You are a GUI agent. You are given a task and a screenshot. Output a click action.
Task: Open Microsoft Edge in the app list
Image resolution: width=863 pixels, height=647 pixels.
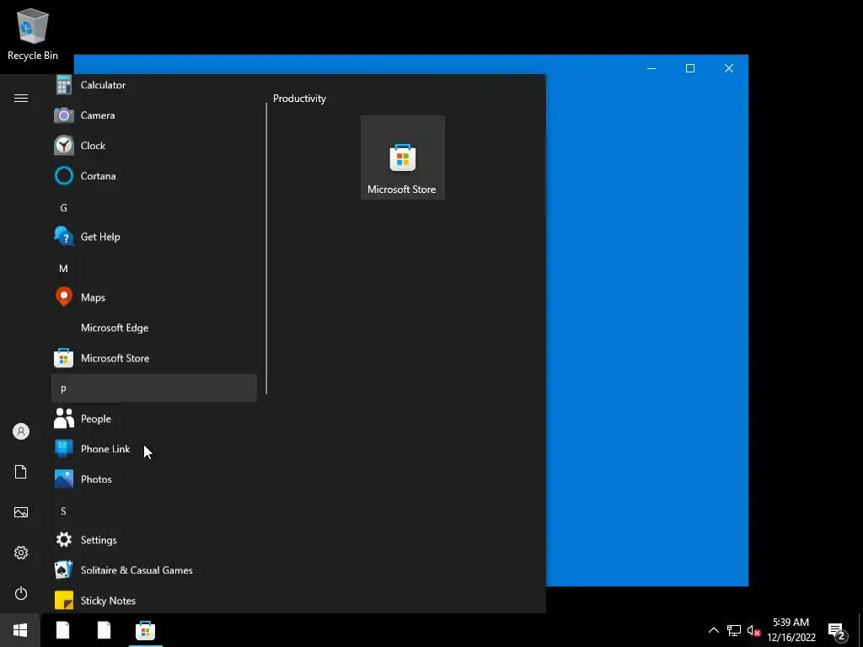154,328
